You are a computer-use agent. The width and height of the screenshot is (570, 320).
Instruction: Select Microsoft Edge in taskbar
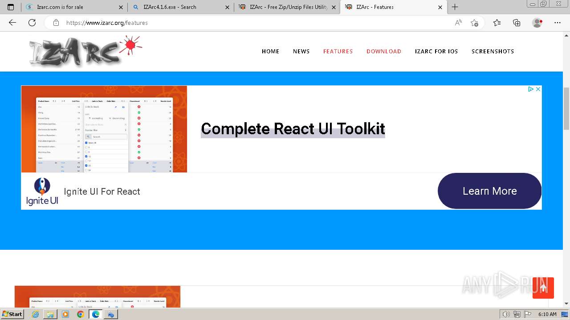coord(95,314)
